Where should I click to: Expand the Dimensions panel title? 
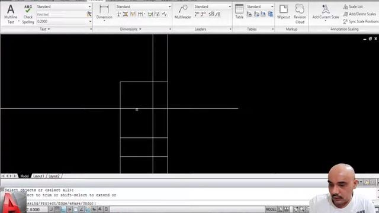[x=130, y=29]
